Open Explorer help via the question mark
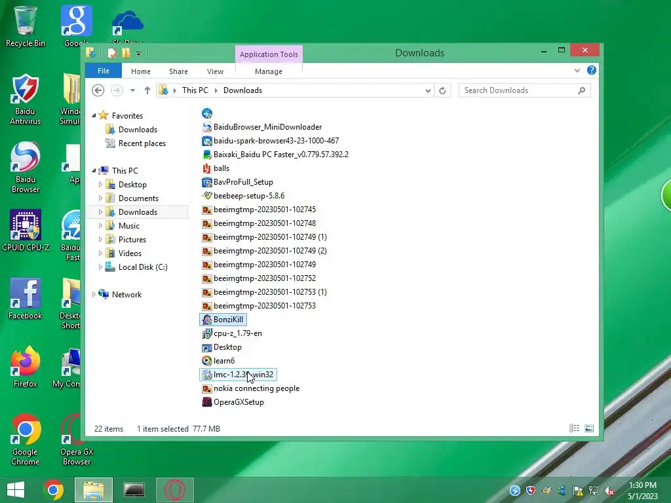This screenshot has height=503, width=671. coord(592,70)
